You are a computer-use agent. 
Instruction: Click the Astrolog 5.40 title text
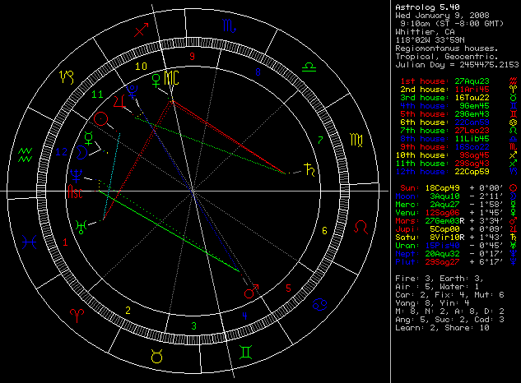tap(426, 7)
